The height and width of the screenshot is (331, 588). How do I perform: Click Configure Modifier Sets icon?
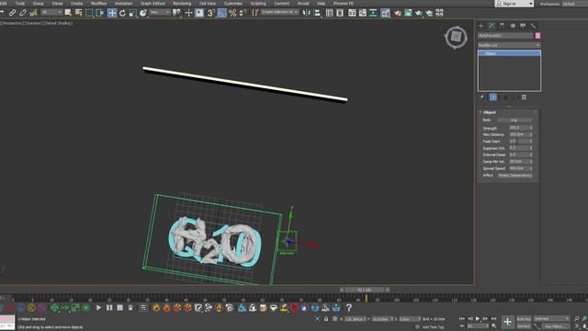tap(524, 97)
